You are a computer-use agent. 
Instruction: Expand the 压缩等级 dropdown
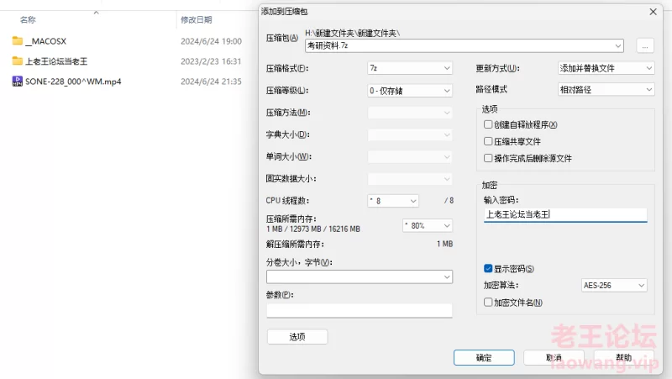pos(410,89)
